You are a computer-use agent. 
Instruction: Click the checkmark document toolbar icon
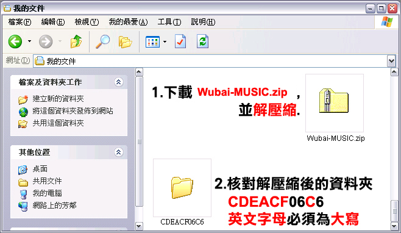tap(180, 41)
